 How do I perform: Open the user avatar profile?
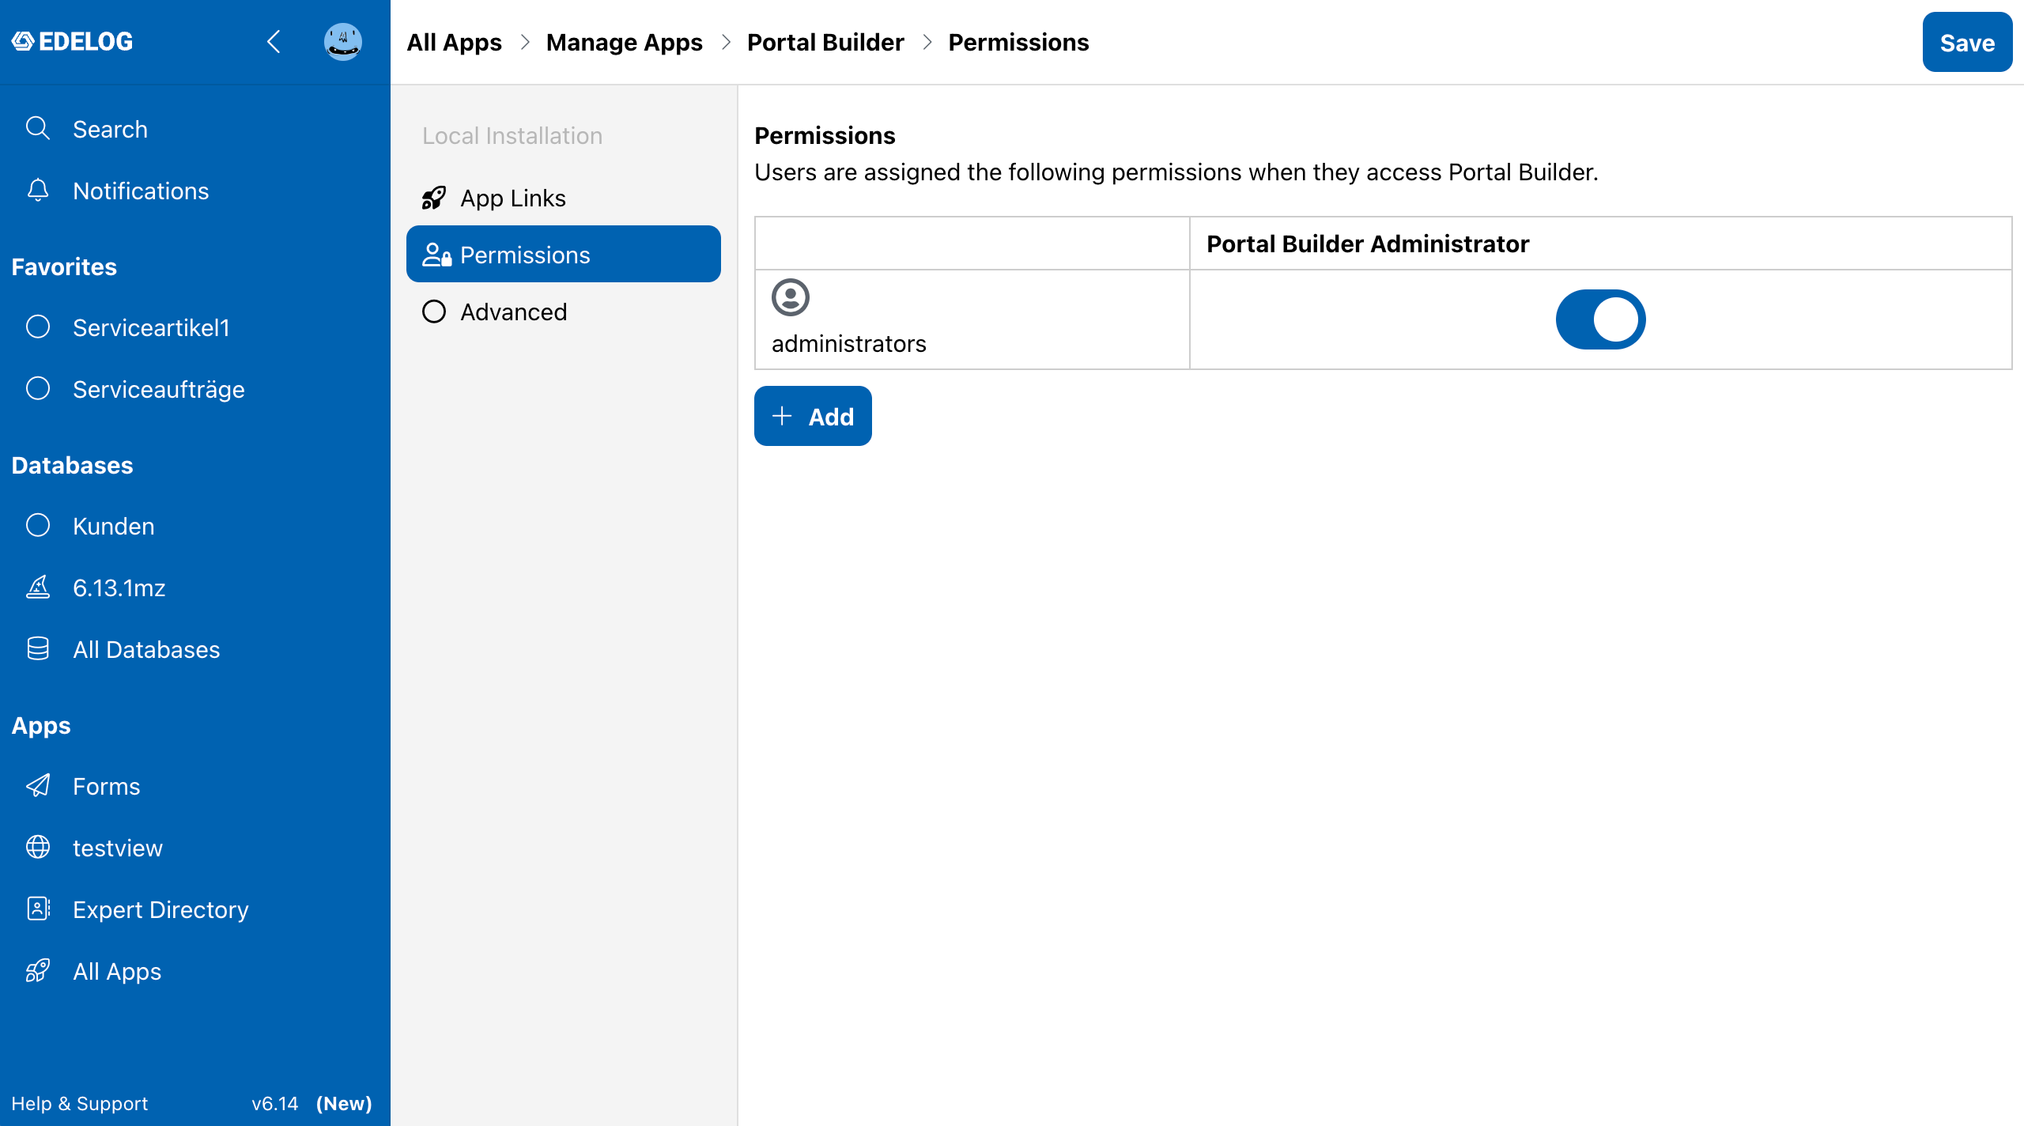(342, 41)
